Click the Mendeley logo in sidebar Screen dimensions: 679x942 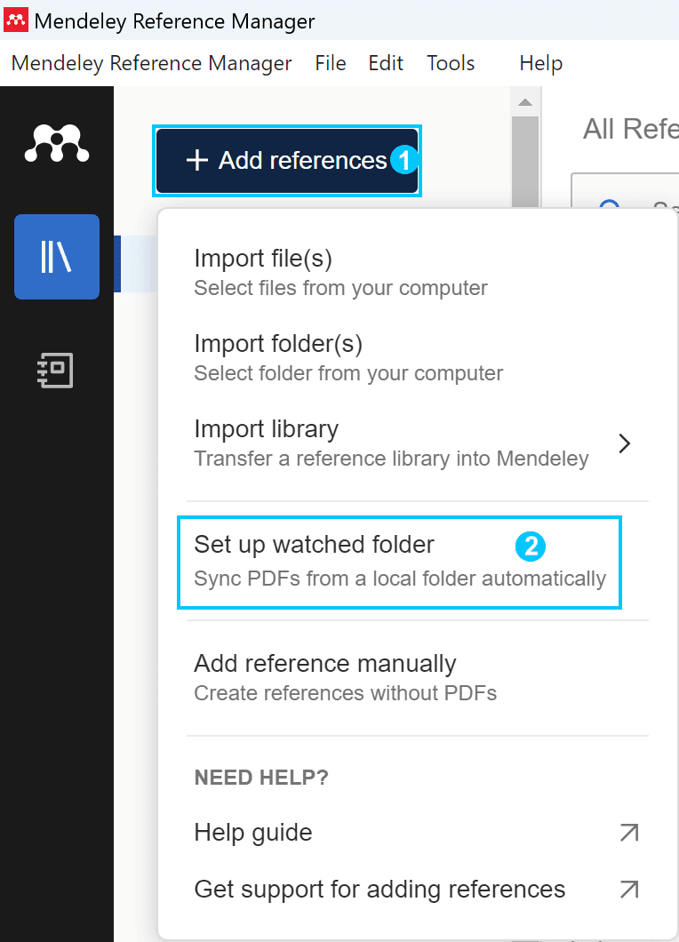tap(57, 144)
